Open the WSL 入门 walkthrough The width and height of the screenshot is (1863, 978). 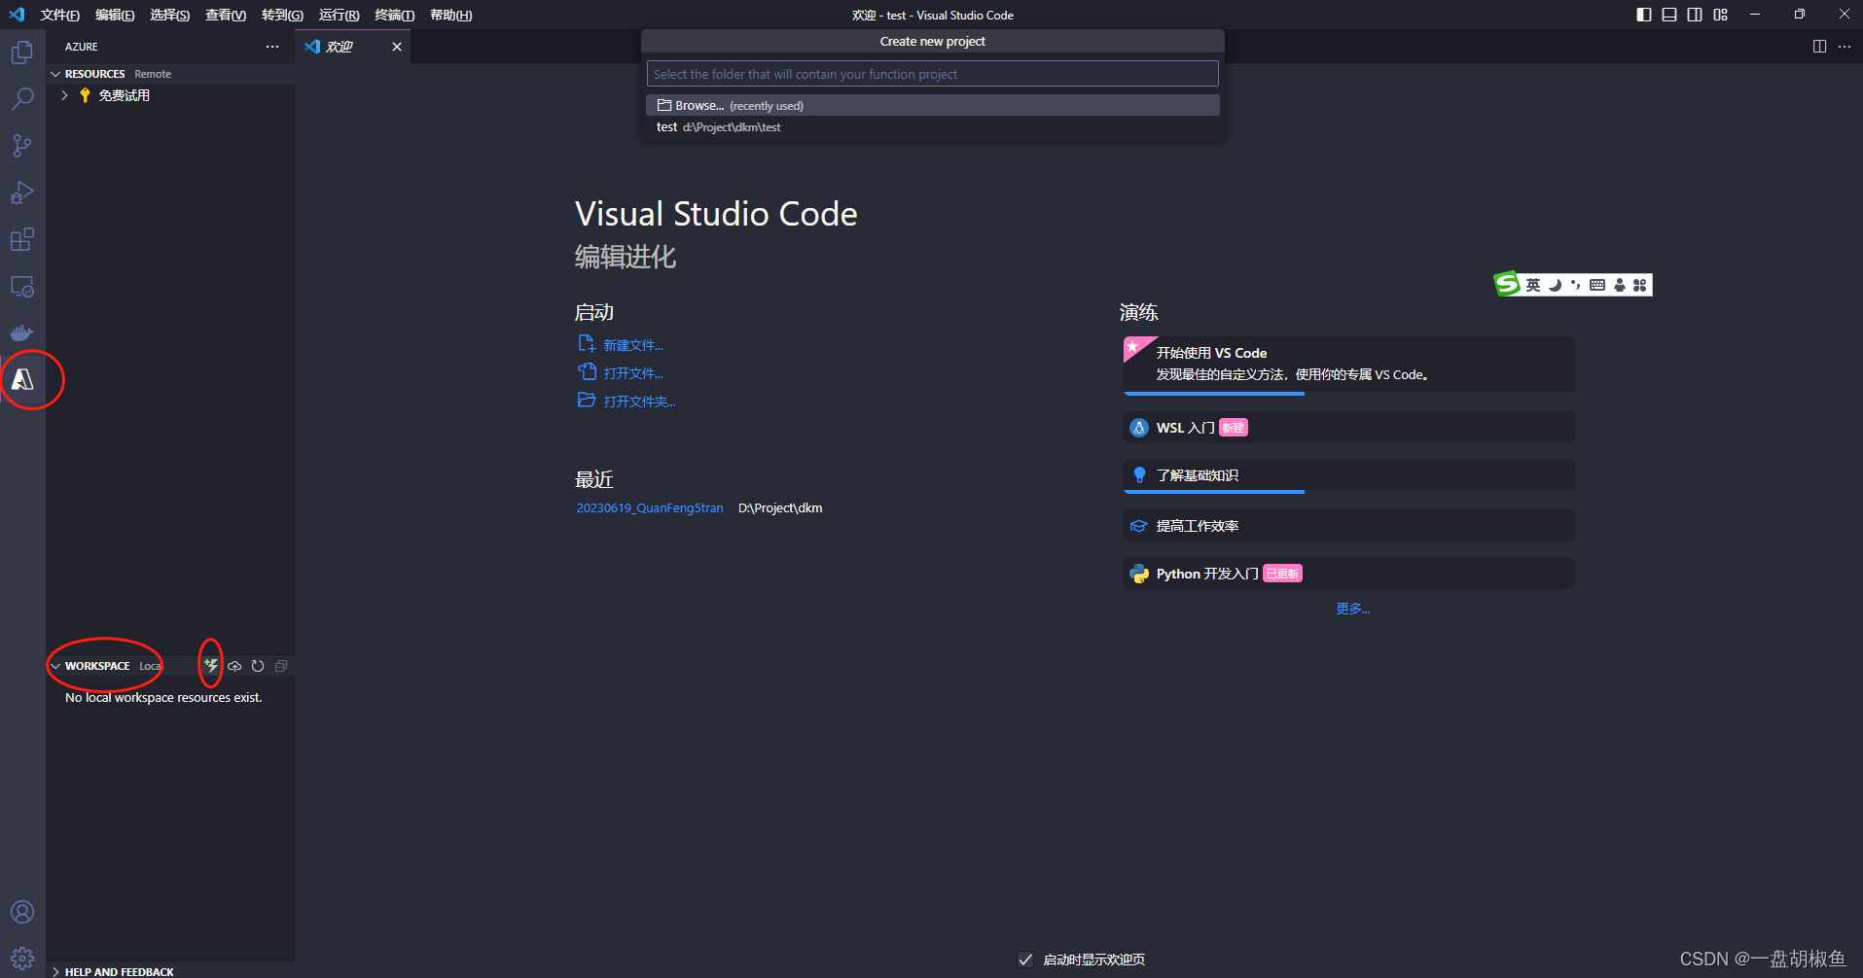click(x=1348, y=428)
